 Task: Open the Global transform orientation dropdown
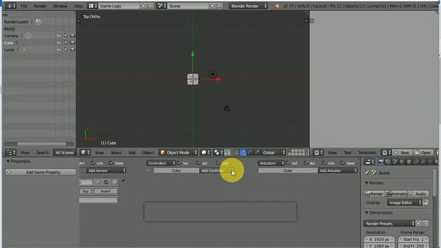click(x=274, y=152)
